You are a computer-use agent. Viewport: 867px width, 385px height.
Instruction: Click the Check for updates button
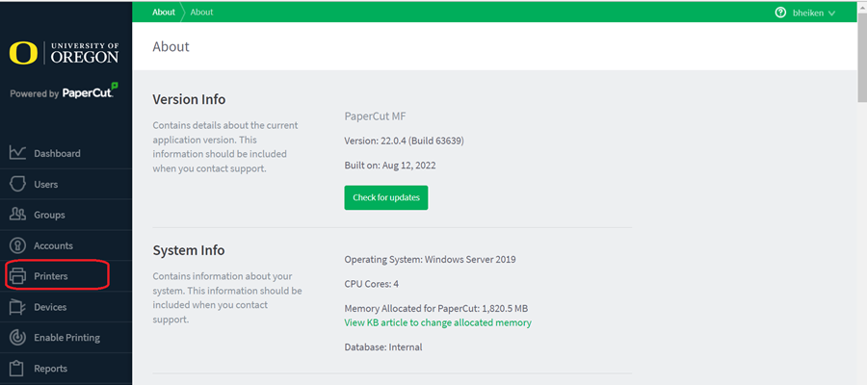pyautogui.click(x=386, y=197)
